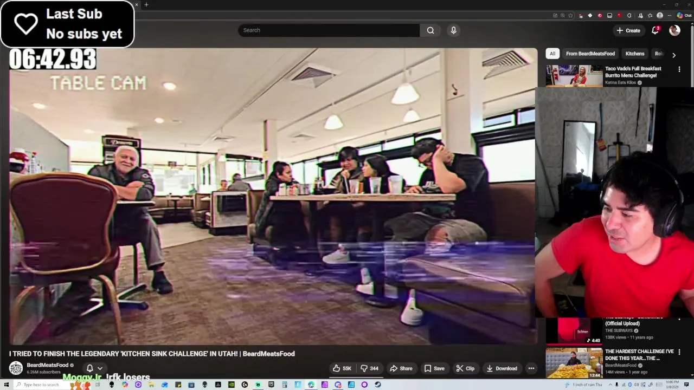Open YouTube account avatar menu
This screenshot has width=694, height=390.
point(674,30)
